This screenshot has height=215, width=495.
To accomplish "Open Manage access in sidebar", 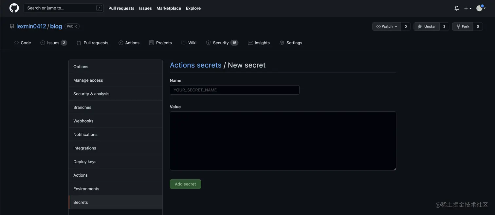I will 116,80.
